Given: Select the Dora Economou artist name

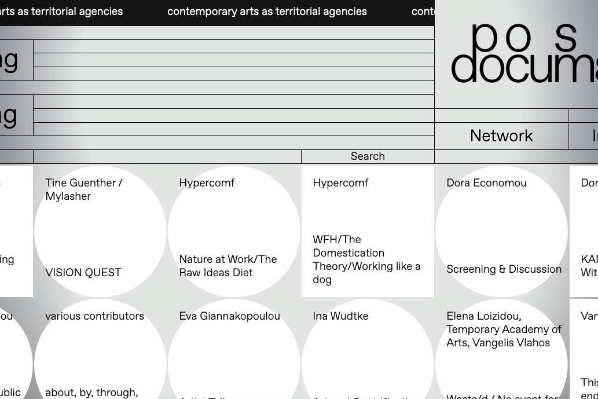Looking at the screenshot, I should point(486,183).
